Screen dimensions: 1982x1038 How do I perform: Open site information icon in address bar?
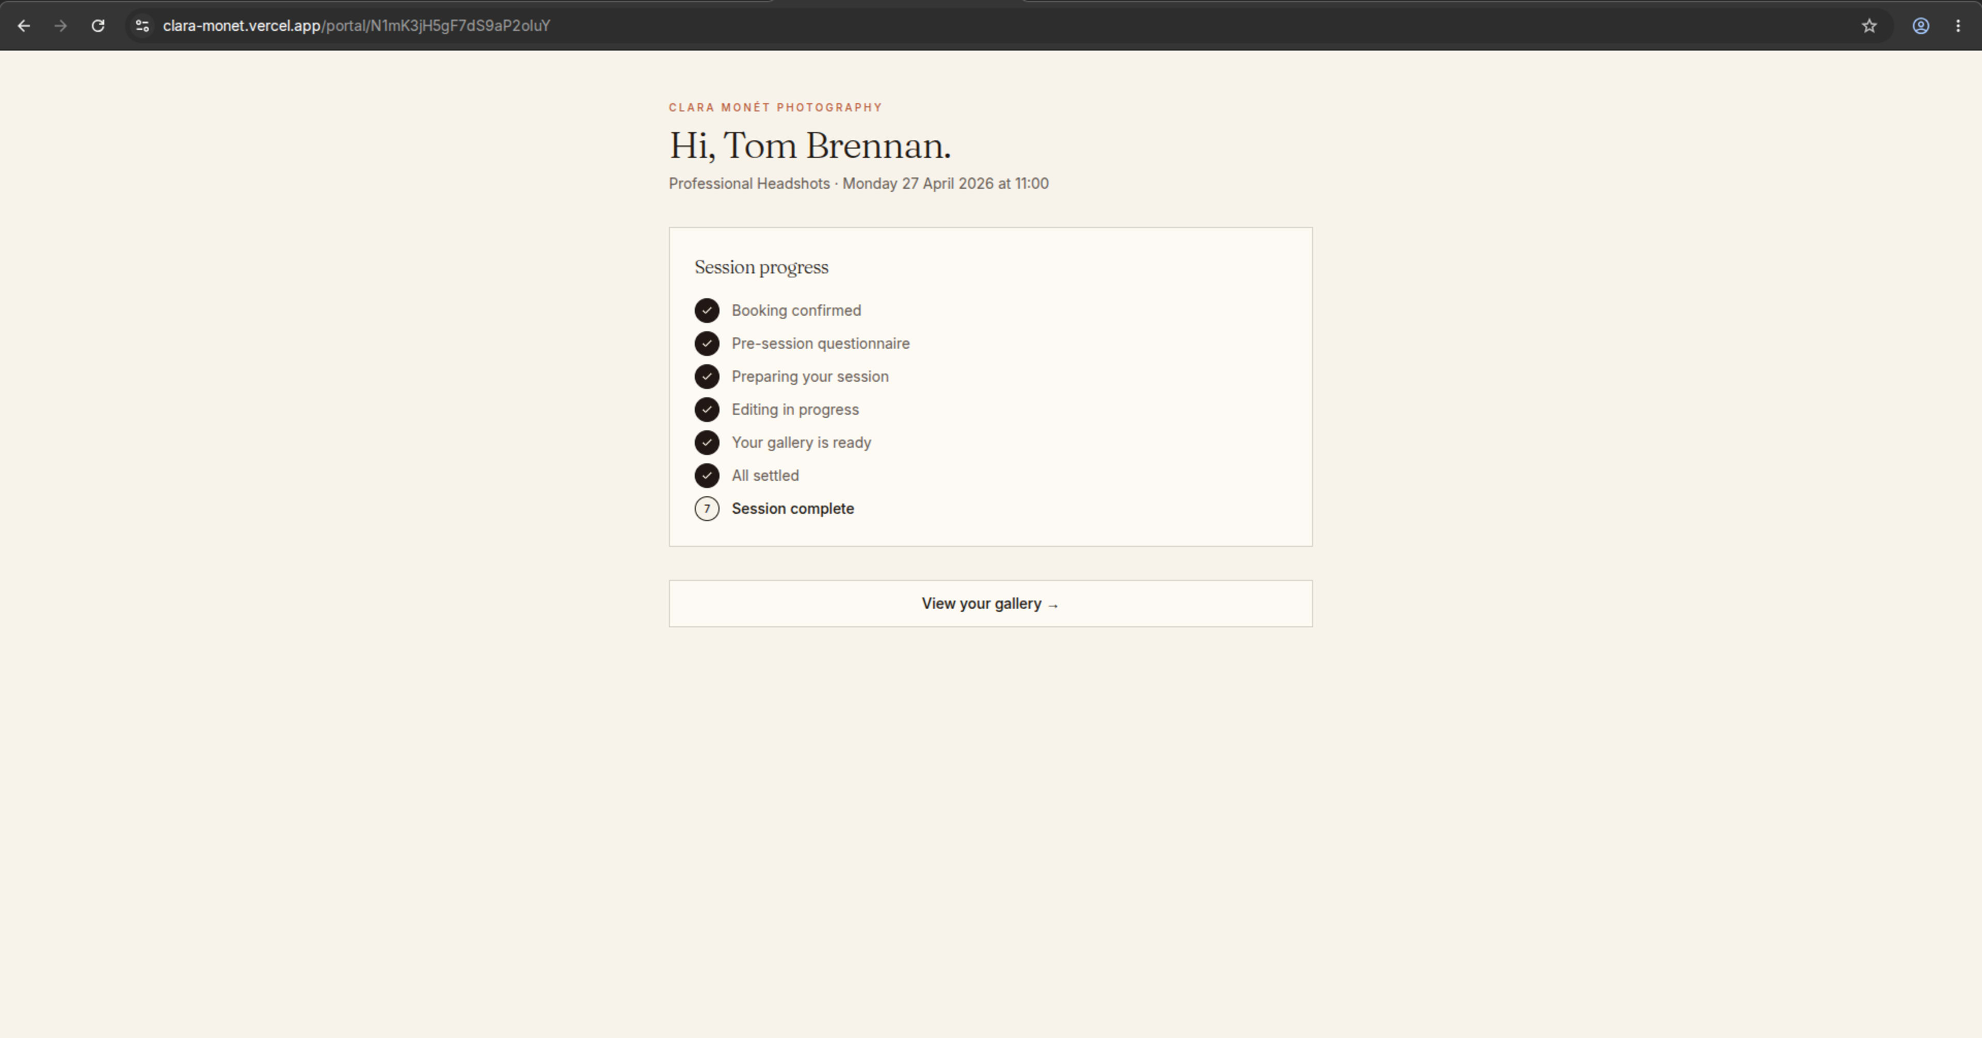point(141,26)
